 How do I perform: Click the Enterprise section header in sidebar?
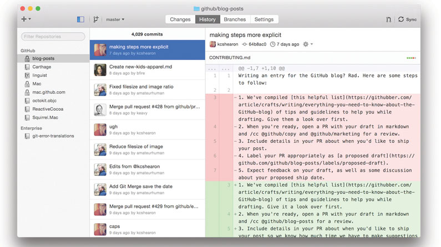tap(31, 128)
